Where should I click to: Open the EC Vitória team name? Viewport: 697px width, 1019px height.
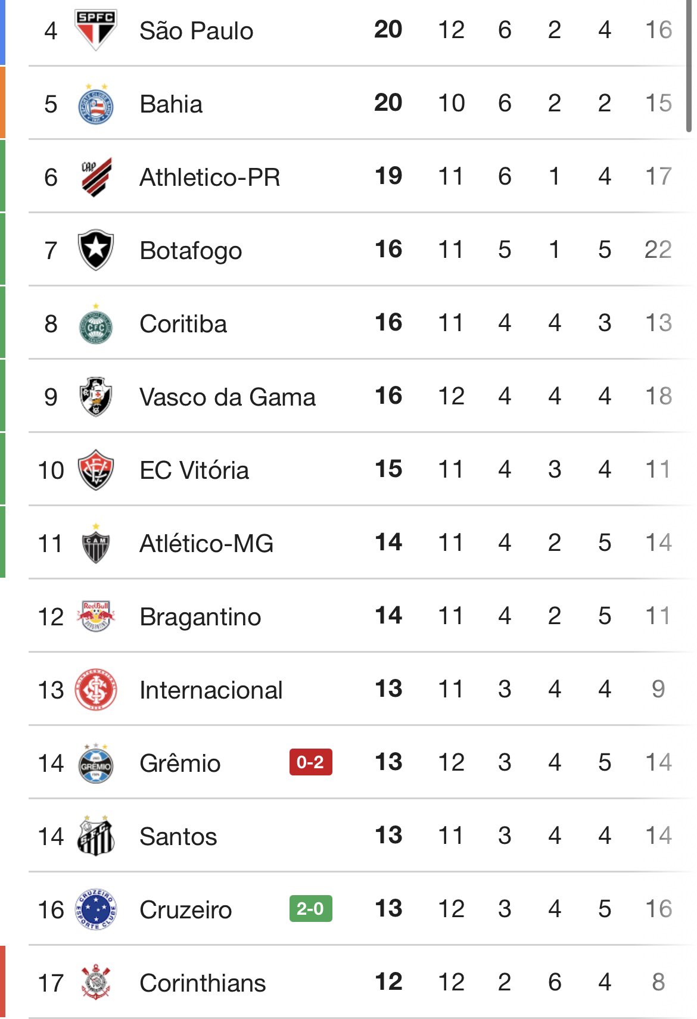pos(194,470)
